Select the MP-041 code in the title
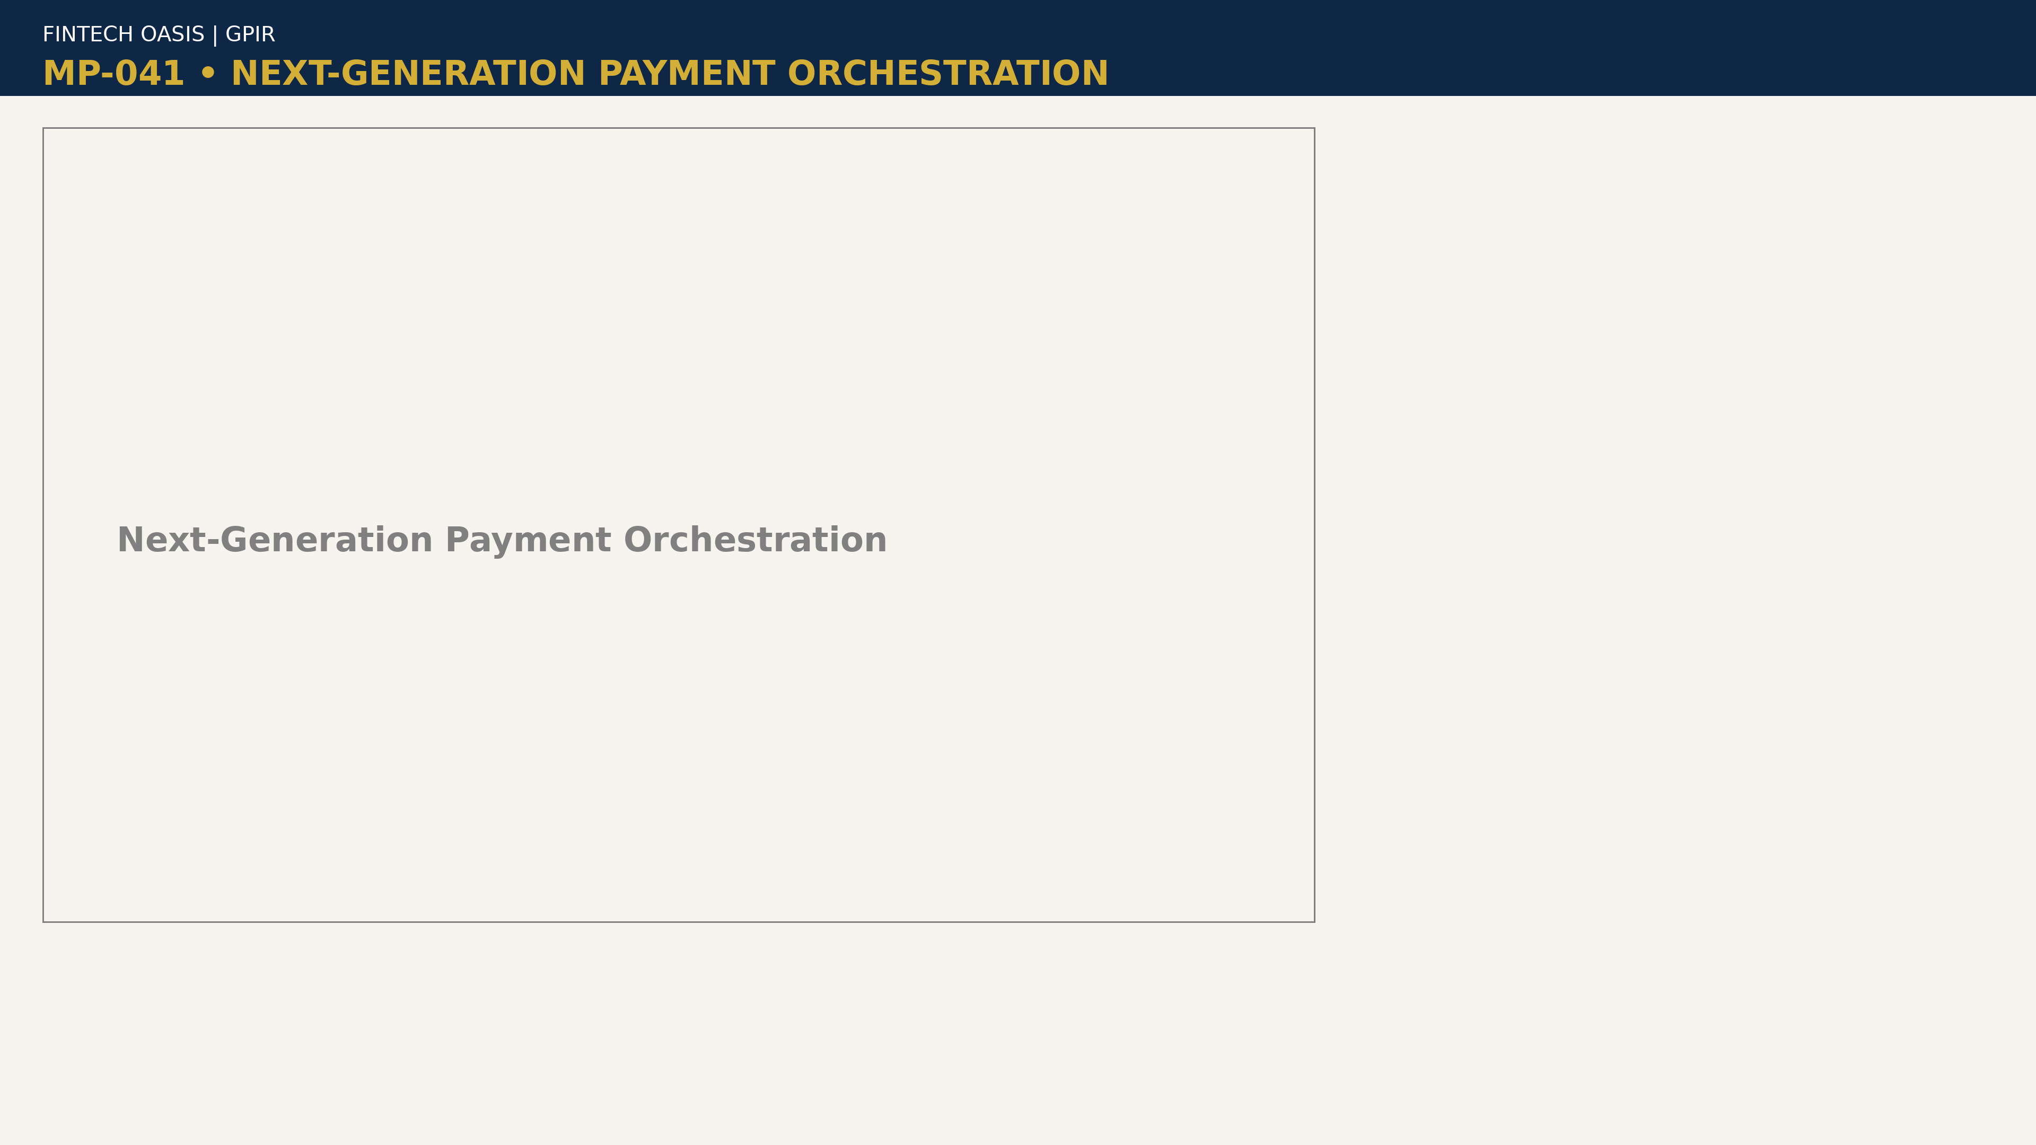The image size is (2036, 1145). click(x=114, y=74)
